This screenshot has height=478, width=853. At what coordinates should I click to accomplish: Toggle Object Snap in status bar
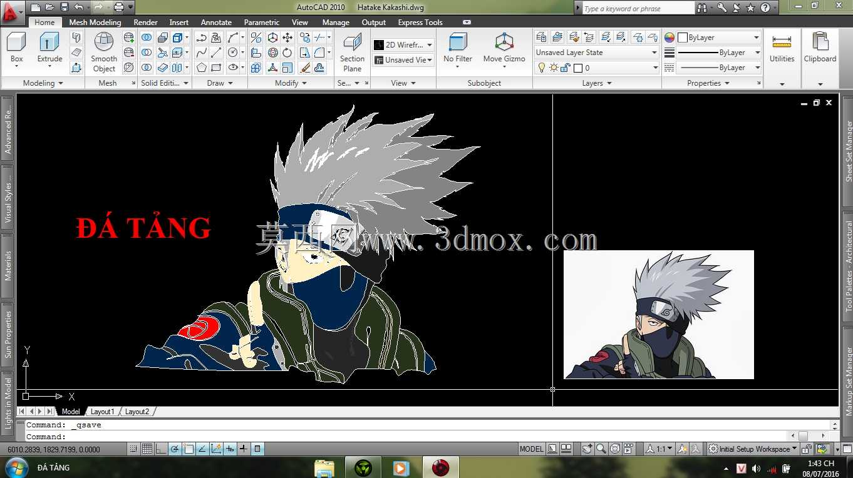189,449
